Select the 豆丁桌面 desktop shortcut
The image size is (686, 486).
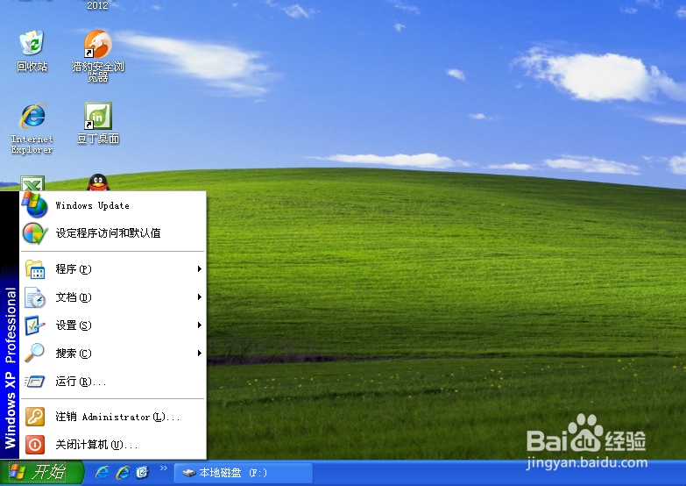(x=98, y=123)
